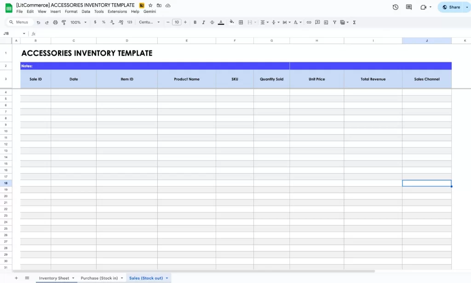Open the Sales (Stock out) sheet menu arrow

(167, 278)
